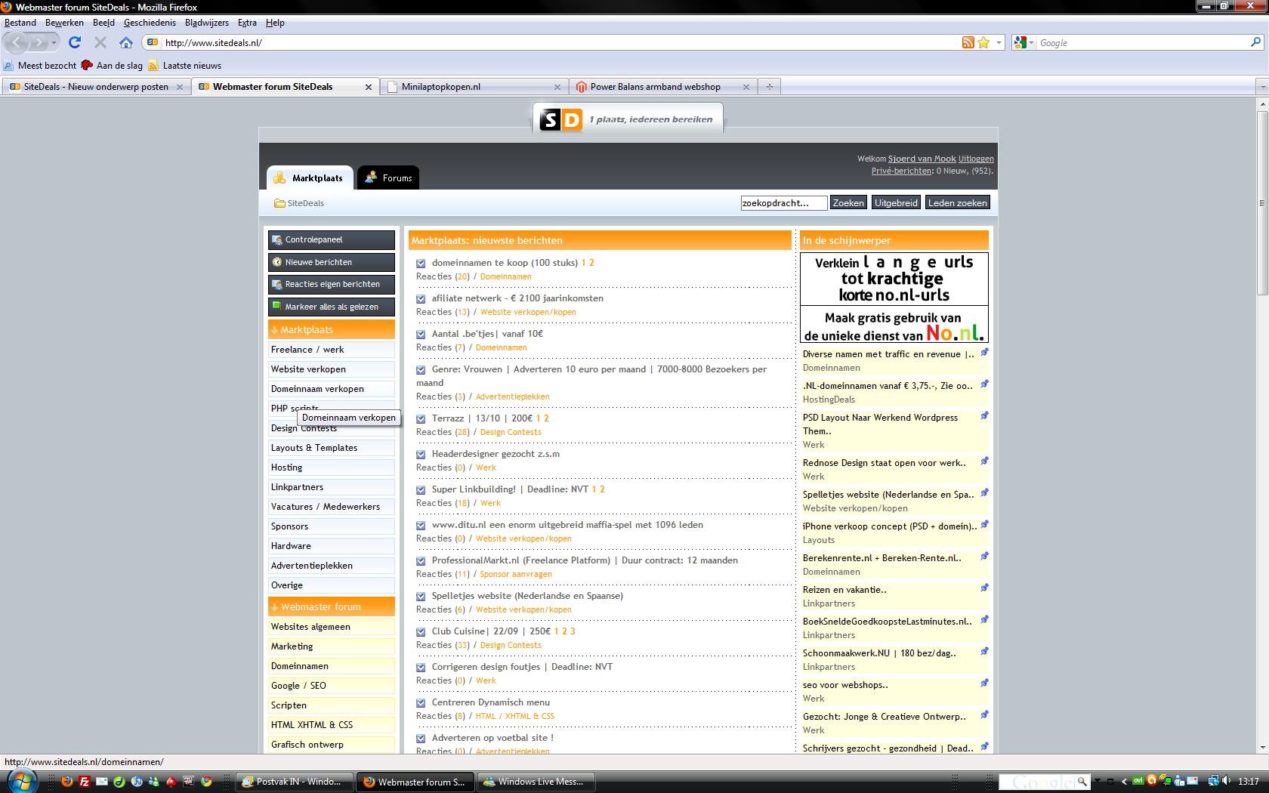
Task: Click pin icon beside iPhone verkoop concept
Action: (x=984, y=525)
